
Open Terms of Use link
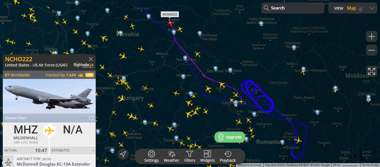click(x=370, y=165)
